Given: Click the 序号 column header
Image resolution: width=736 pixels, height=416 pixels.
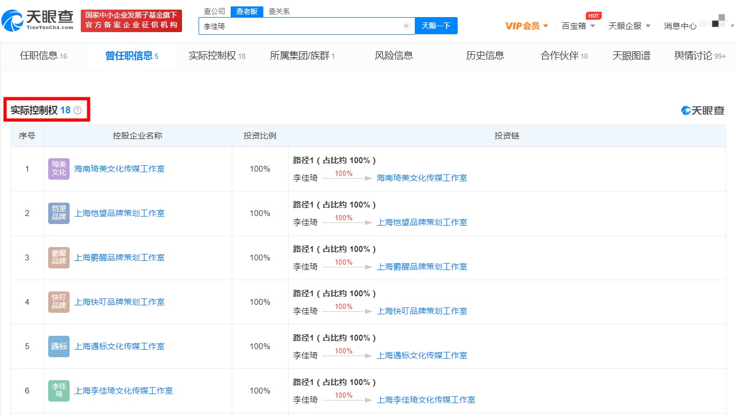Looking at the screenshot, I should tap(27, 136).
